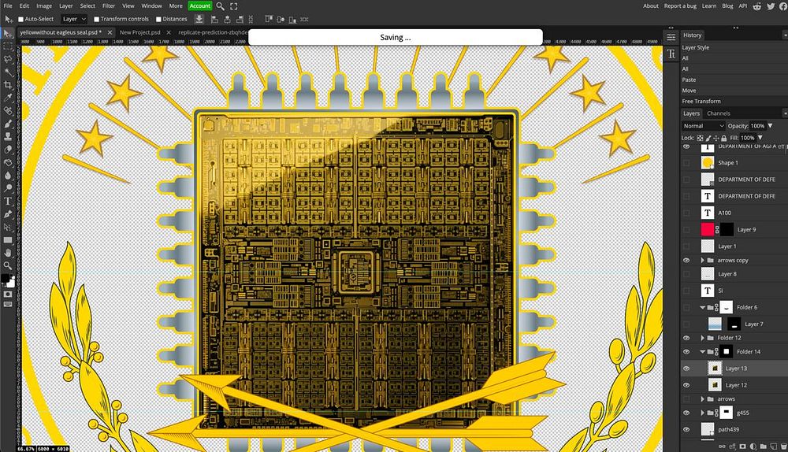
Task: Open the Blog link
Action: (727, 6)
